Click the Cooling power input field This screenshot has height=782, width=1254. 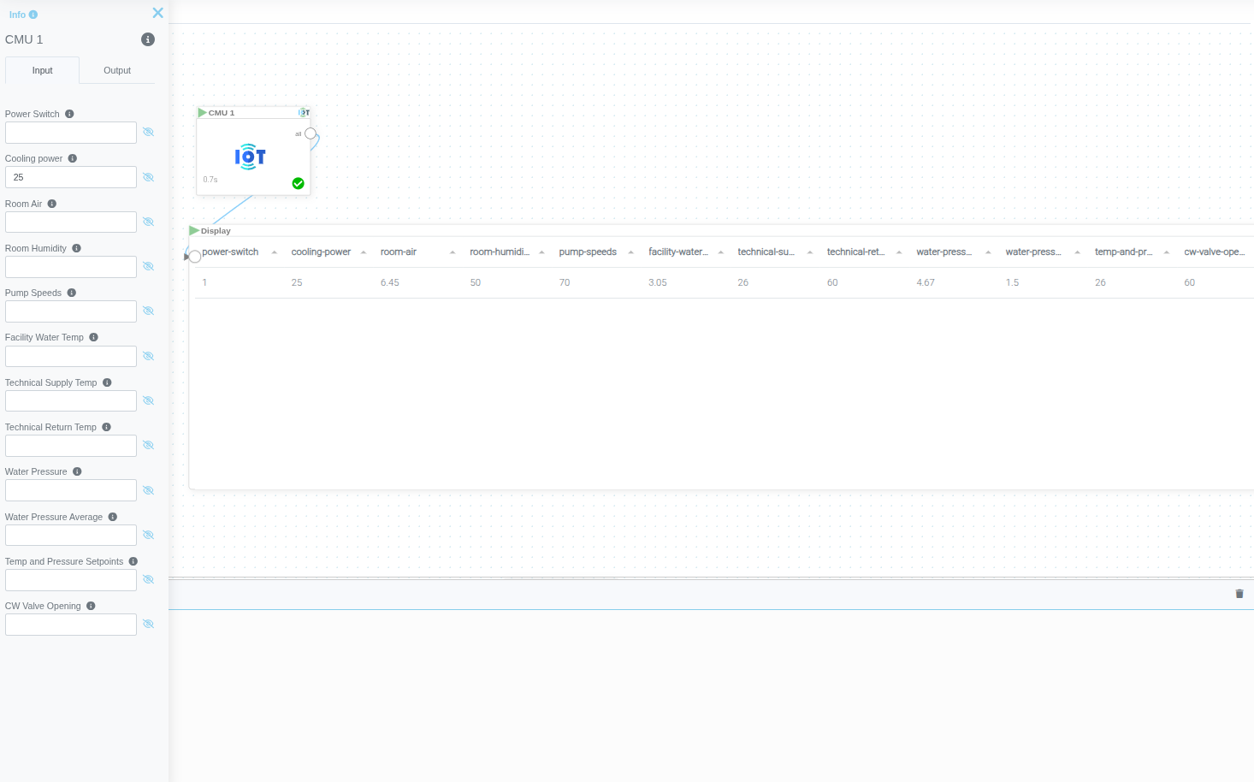pyautogui.click(x=71, y=177)
